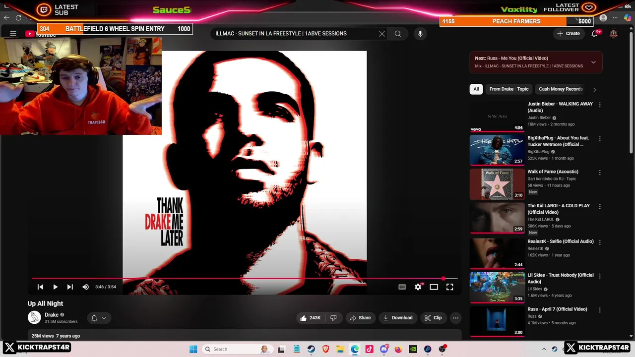Dislike the video

[333, 318]
